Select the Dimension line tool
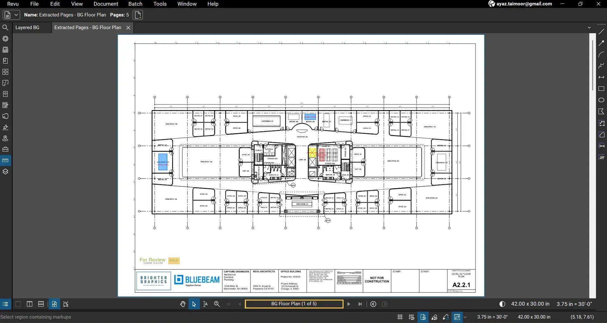Screen dimensions: 607x323 pos(601,77)
